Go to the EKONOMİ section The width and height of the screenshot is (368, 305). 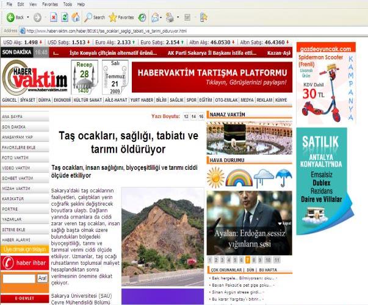click(62, 100)
